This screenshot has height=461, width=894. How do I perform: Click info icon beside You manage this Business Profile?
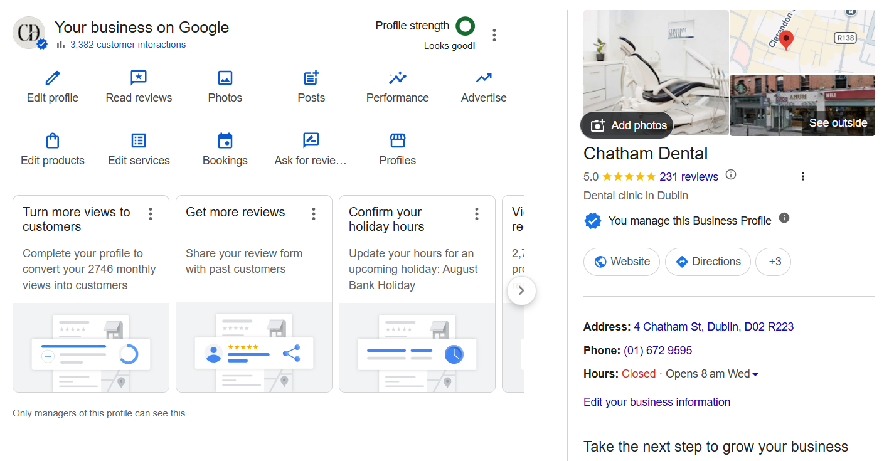pyautogui.click(x=784, y=218)
